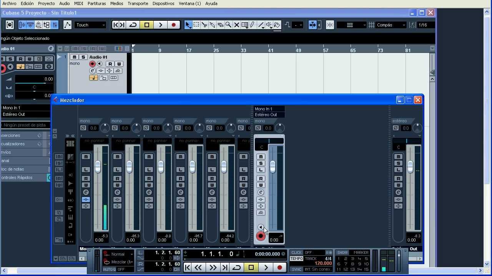
Task: Select the Play speaker tool
Action: 269,25
